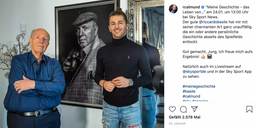
Task: Open the #basile hashtag
Action: 189,91
